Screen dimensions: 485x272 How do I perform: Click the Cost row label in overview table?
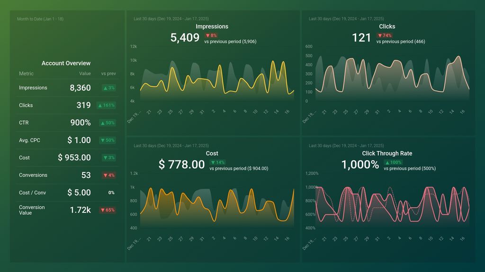(x=24, y=158)
